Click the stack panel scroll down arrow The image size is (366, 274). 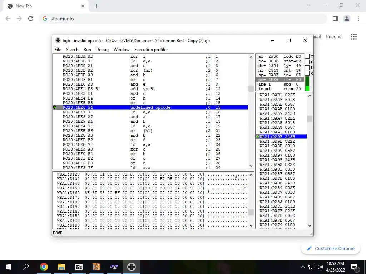coord(310,225)
